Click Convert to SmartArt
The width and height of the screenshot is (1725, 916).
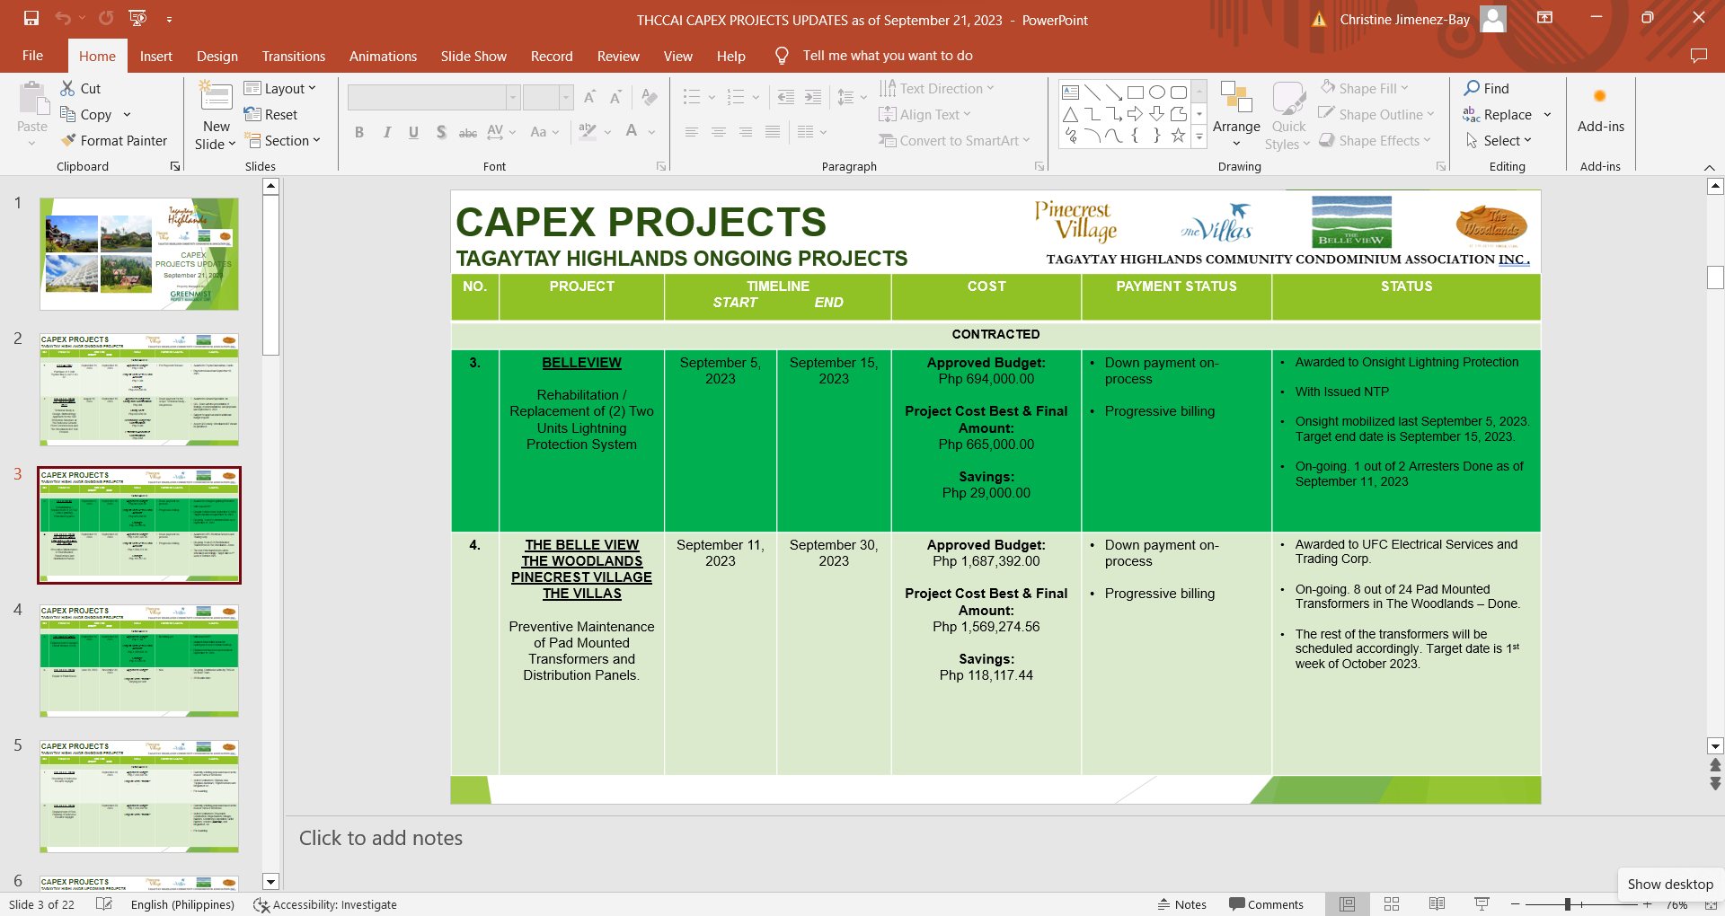(x=954, y=140)
